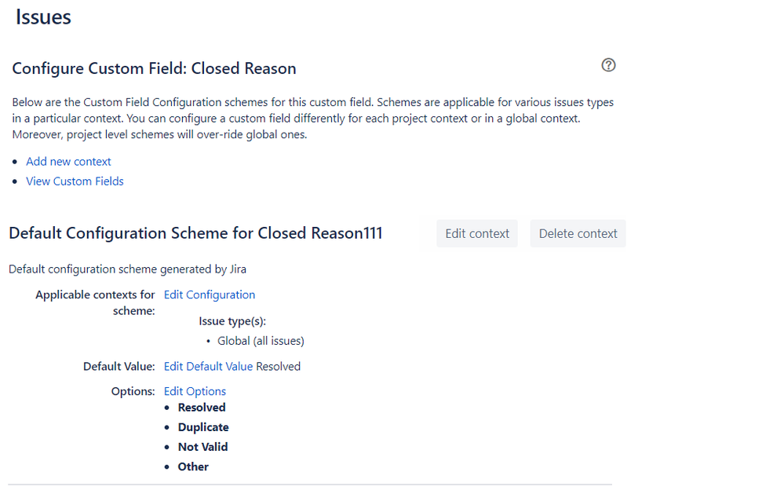Click the Add new context link
The image size is (784, 494).
[68, 162]
